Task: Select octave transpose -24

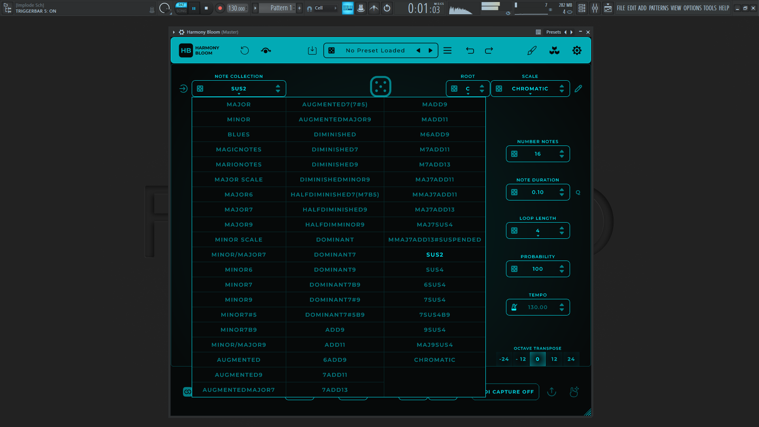Action: click(504, 359)
